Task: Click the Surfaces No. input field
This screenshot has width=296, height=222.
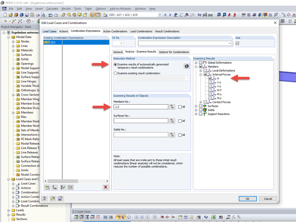Action: click(x=141, y=121)
